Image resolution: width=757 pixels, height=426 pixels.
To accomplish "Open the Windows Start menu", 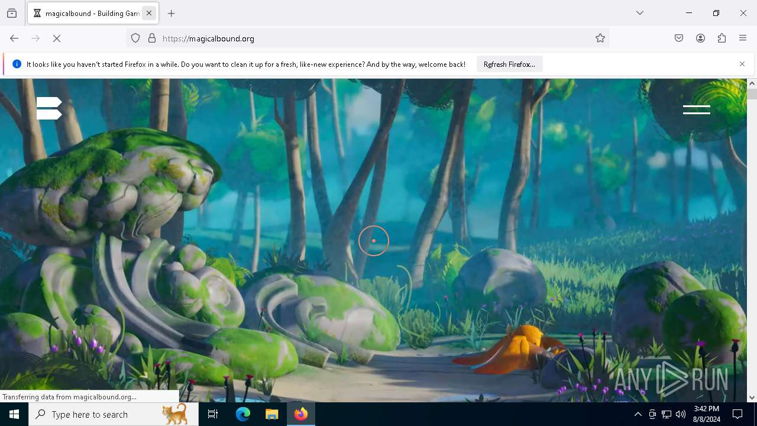I will click(14, 414).
